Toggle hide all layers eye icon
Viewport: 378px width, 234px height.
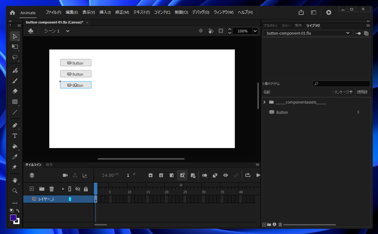coord(78,189)
